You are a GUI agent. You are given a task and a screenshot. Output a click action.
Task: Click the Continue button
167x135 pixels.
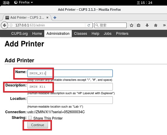38,125
